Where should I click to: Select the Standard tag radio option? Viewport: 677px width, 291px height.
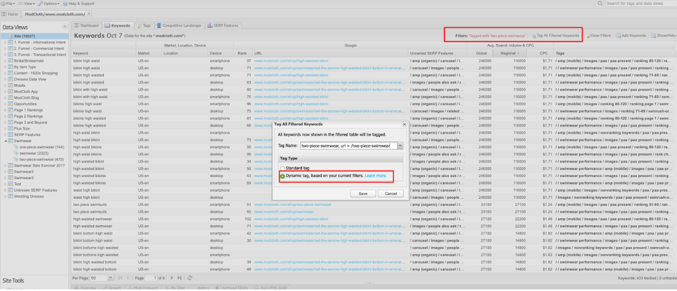point(282,168)
